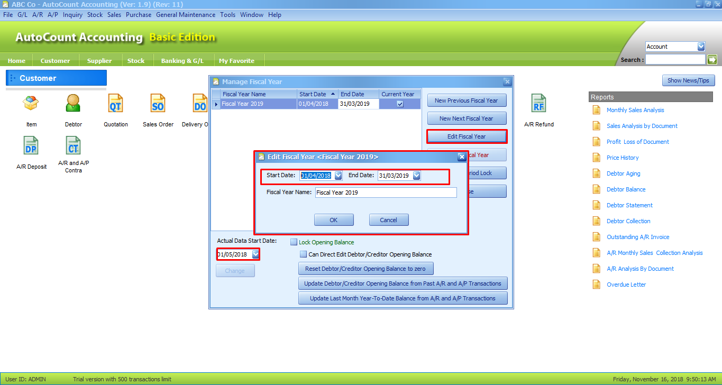The width and height of the screenshot is (722, 385).
Task: Click OK in Edit Fiscal Year dialog
Action: point(333,220)
